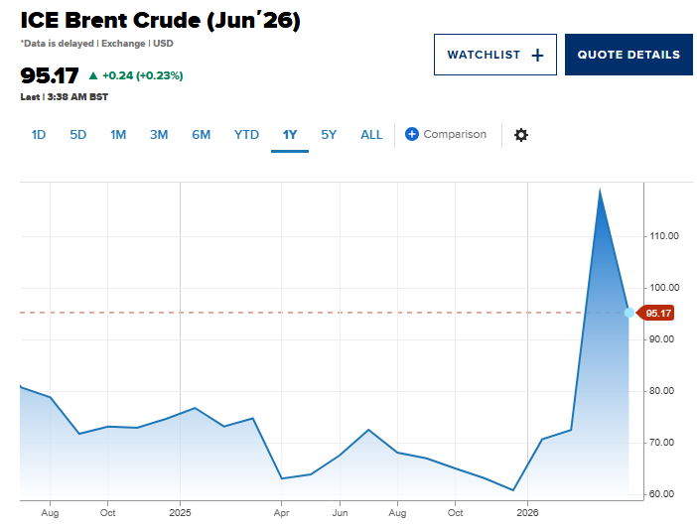The height and width of the screenshot is (531, 697).
Task: Click the Last 3:38 AM BST timestamp
Action: pyautogui.click(x=64, y=97)
